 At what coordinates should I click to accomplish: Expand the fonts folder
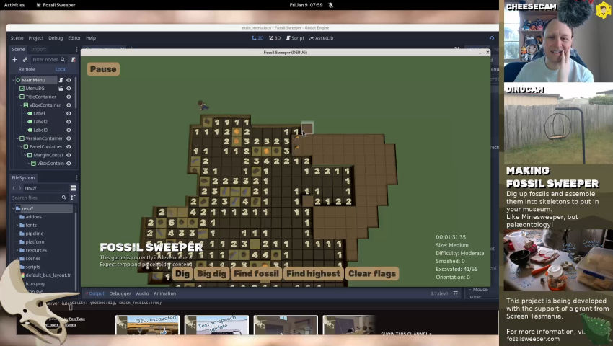click(x=17, y=225)
